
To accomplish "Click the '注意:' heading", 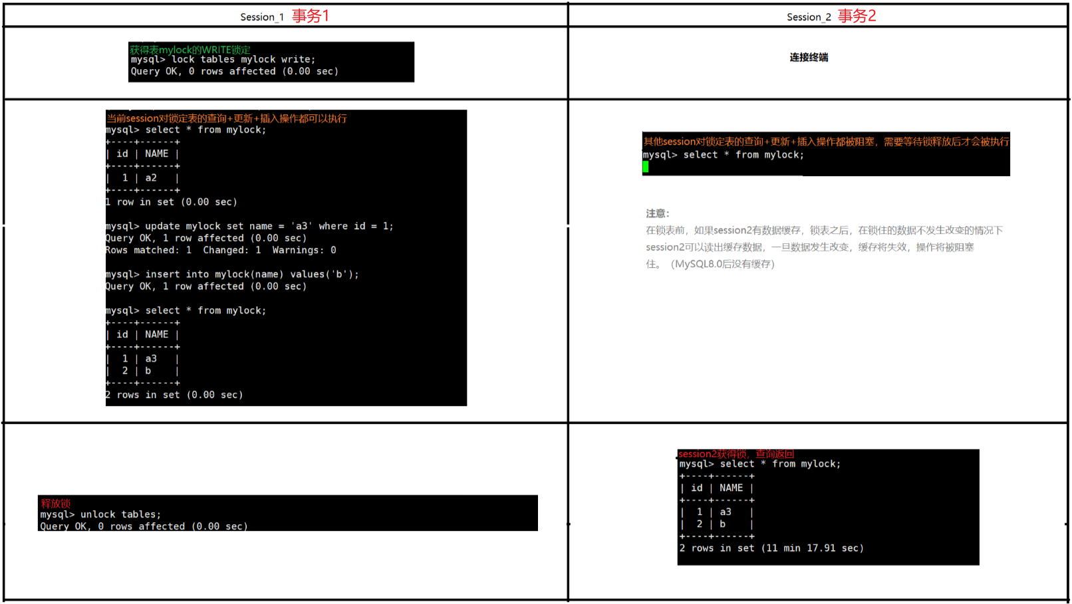I will coord(658,213).
